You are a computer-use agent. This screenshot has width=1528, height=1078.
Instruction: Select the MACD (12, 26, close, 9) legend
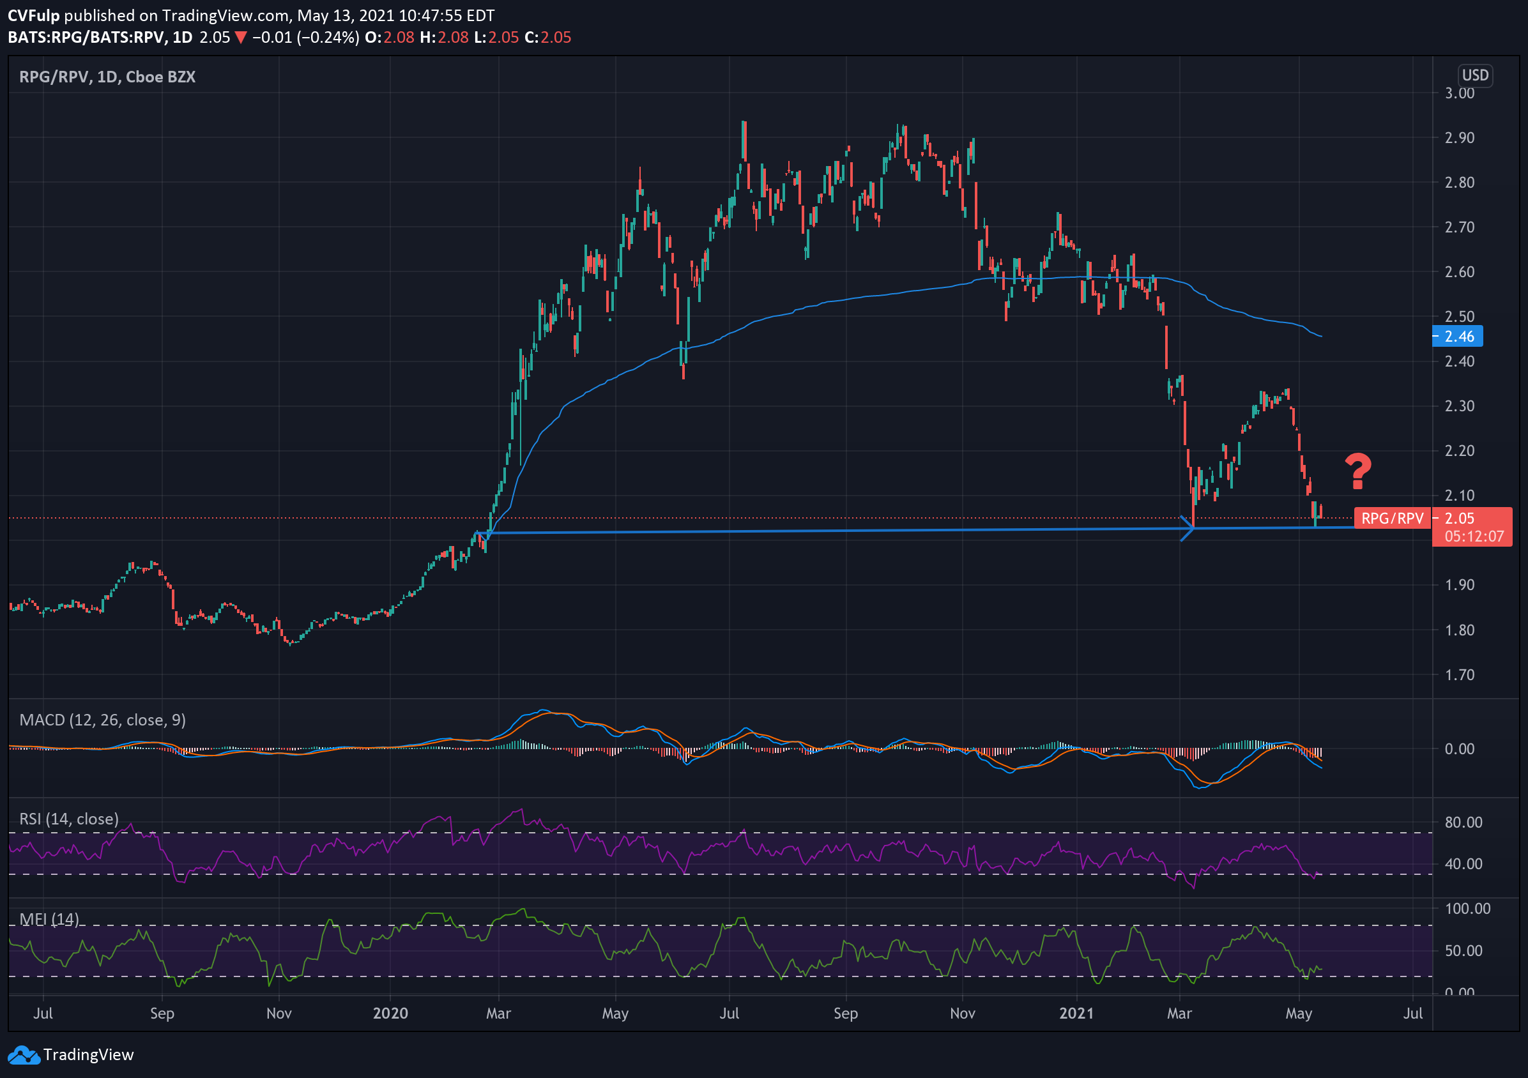tap(102, 720)
